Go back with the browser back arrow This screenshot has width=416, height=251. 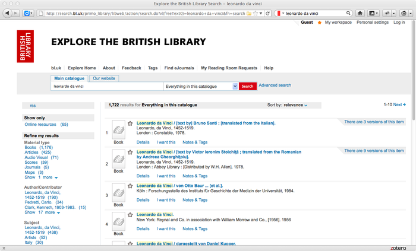coord(7,13)
